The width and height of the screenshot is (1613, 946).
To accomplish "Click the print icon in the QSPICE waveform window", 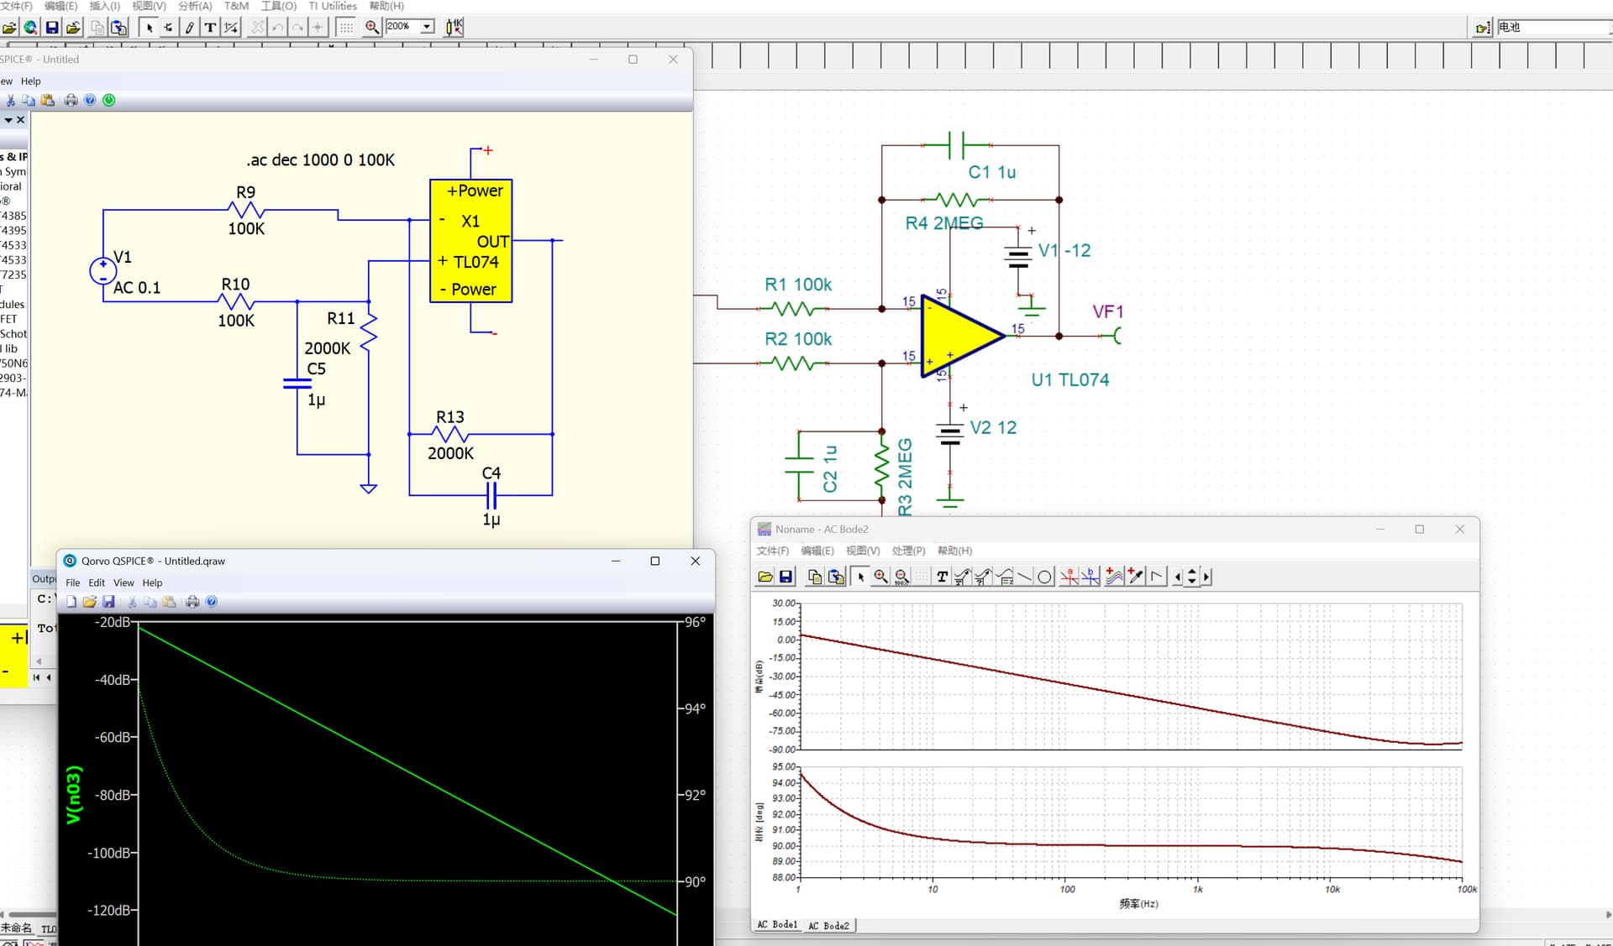I will 192,602.
